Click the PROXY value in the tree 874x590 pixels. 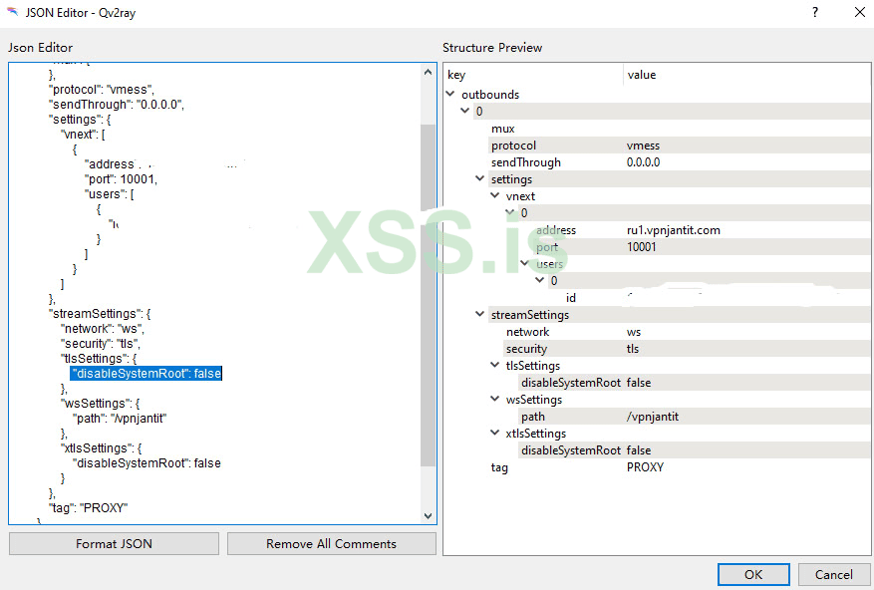(645, 467)
